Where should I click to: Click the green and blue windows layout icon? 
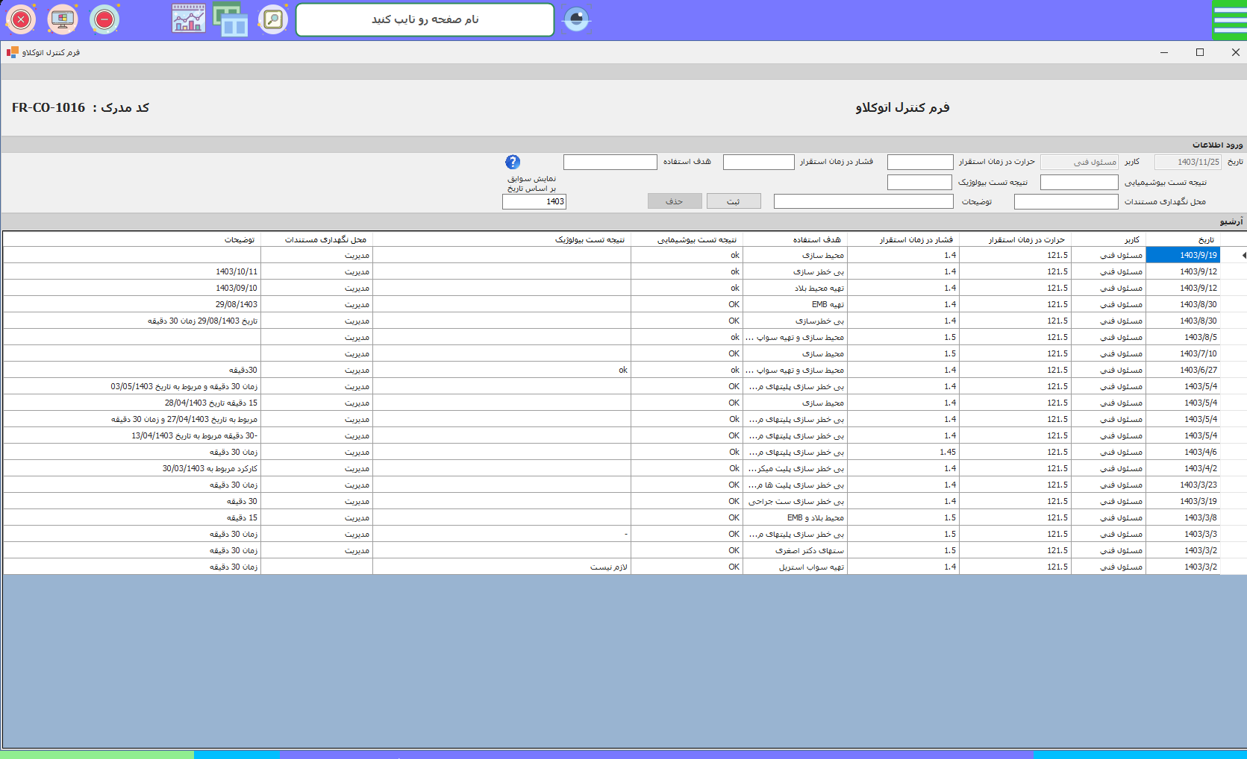coord(231,19)
